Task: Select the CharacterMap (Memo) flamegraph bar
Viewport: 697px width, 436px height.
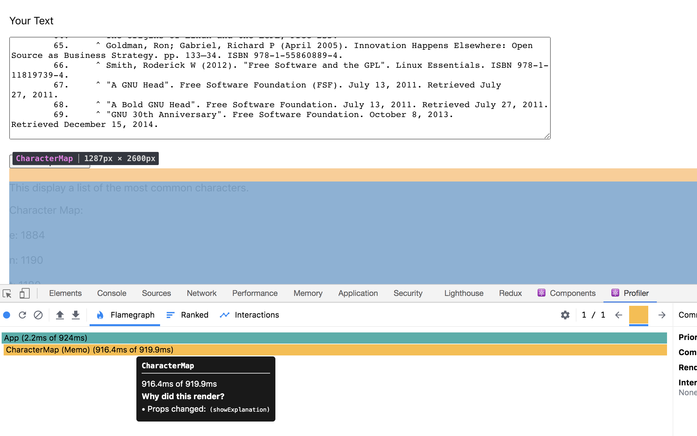Action: coord(335,350)
